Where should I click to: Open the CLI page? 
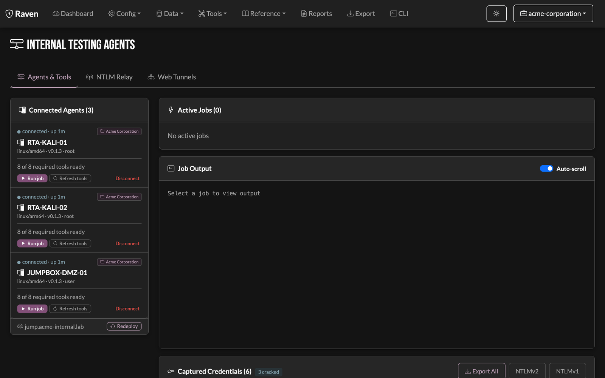tap(399, 14)
